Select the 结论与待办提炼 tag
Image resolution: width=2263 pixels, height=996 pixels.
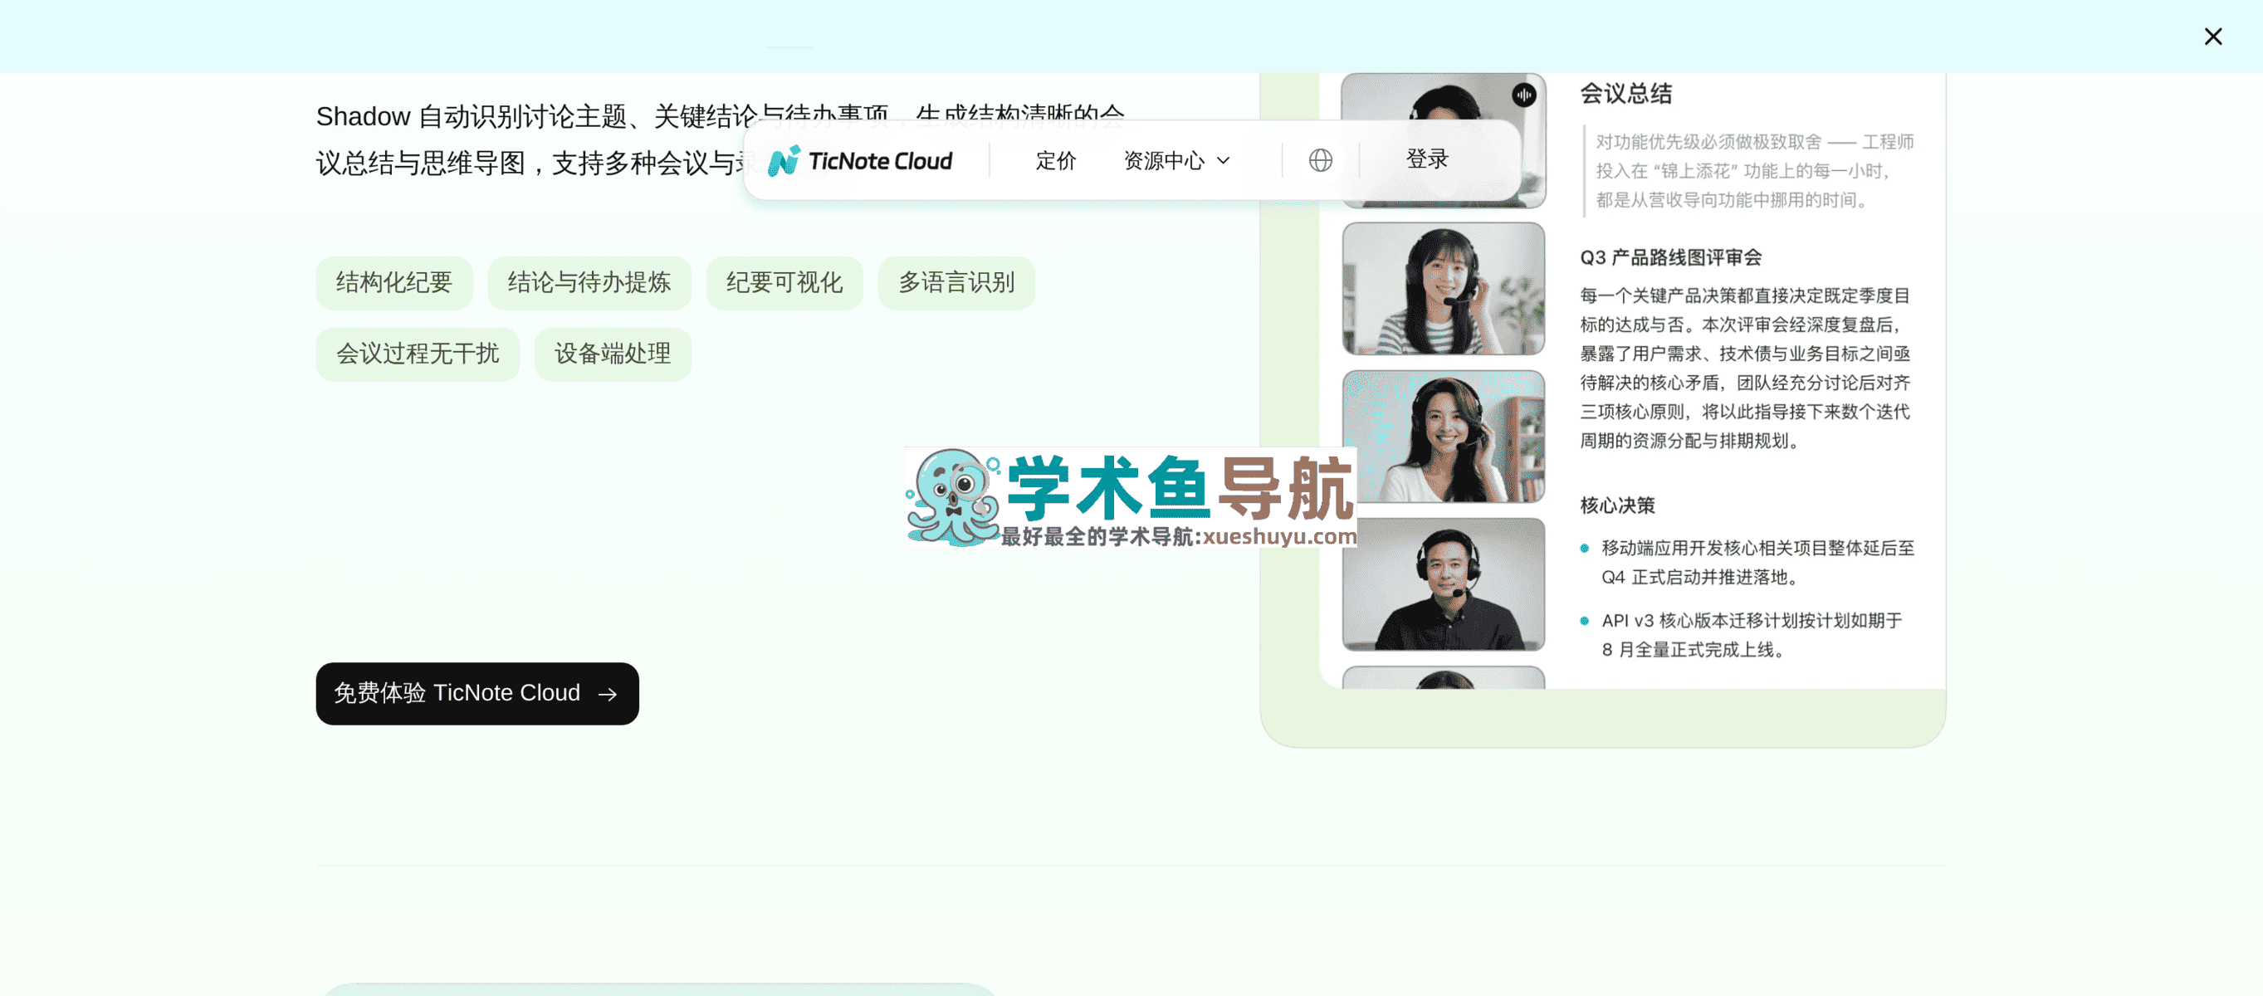(589, 282)
